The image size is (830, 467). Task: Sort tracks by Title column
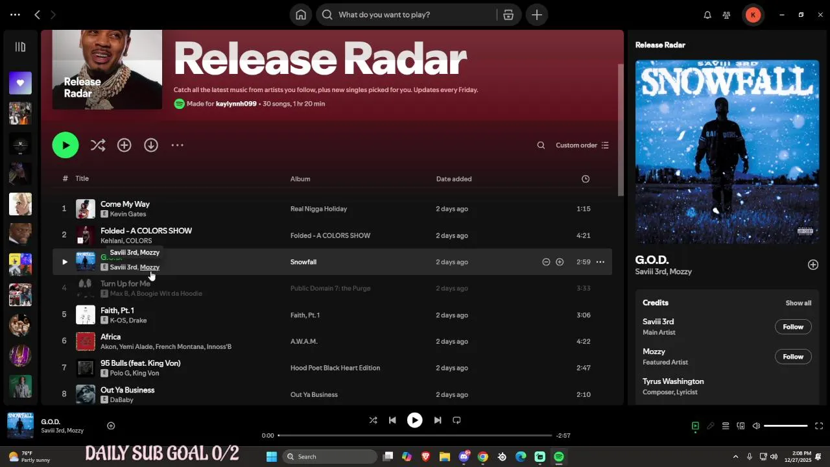[x=82, y=178]
